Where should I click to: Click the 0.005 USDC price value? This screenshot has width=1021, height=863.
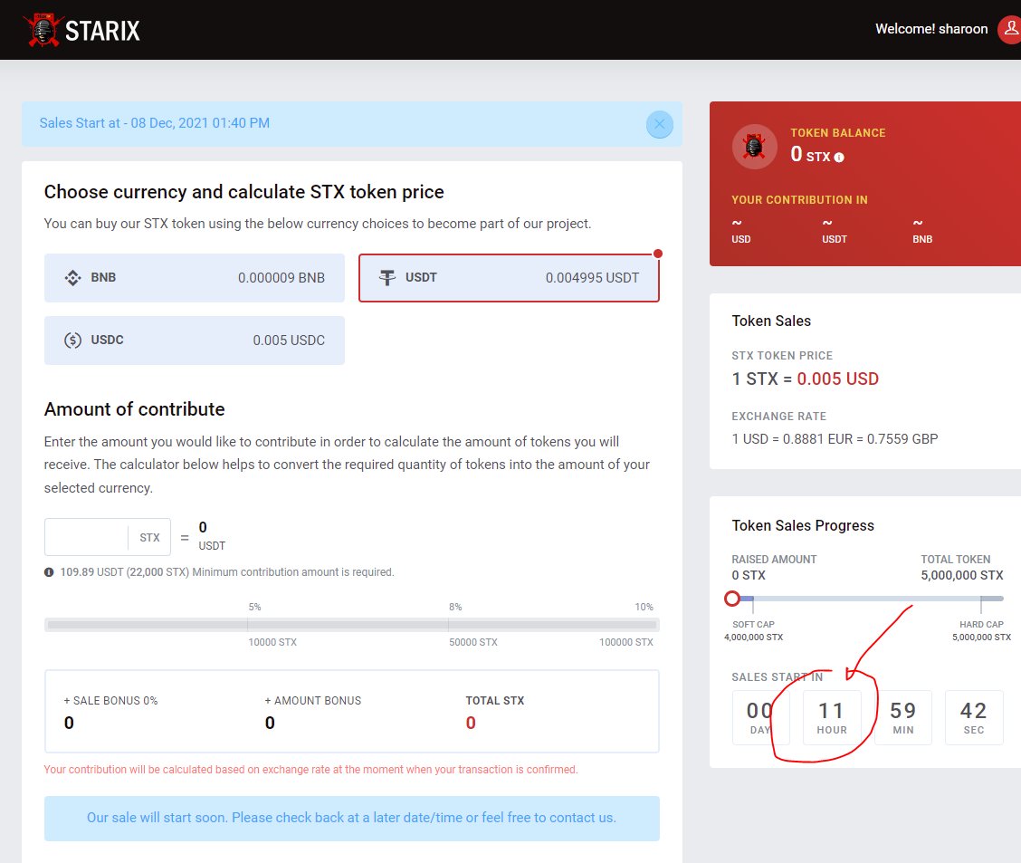289,340
